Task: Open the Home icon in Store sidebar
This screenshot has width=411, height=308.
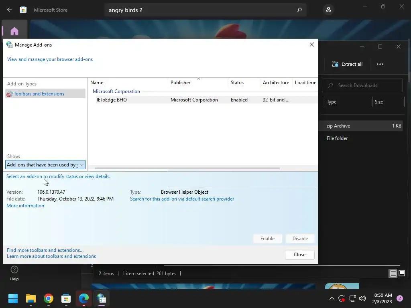Action: click(x=14, y=31)
